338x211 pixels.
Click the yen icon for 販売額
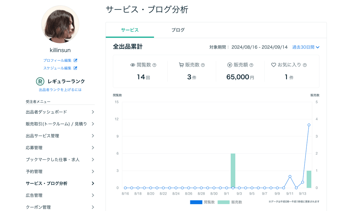coord(230,65)
